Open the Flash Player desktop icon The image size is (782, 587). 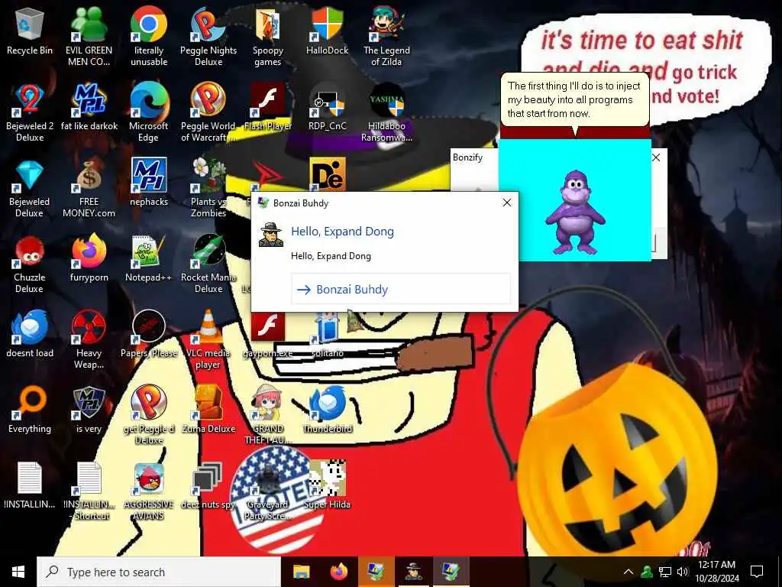(x=268, y=107)
